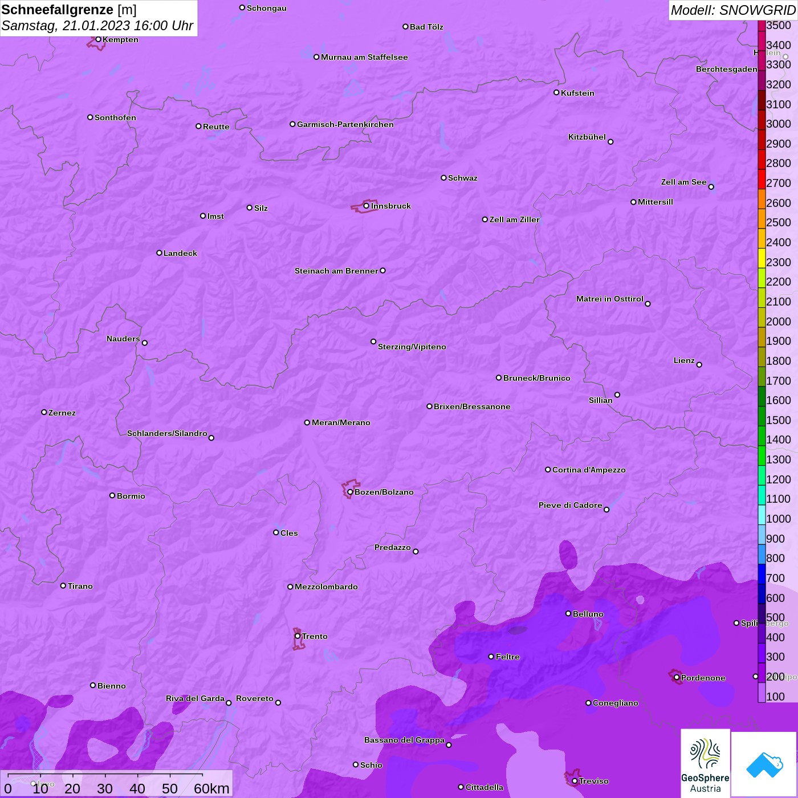Click the Bad Tölz location dot
Screen dimensions: 798x798
point(405,27)
